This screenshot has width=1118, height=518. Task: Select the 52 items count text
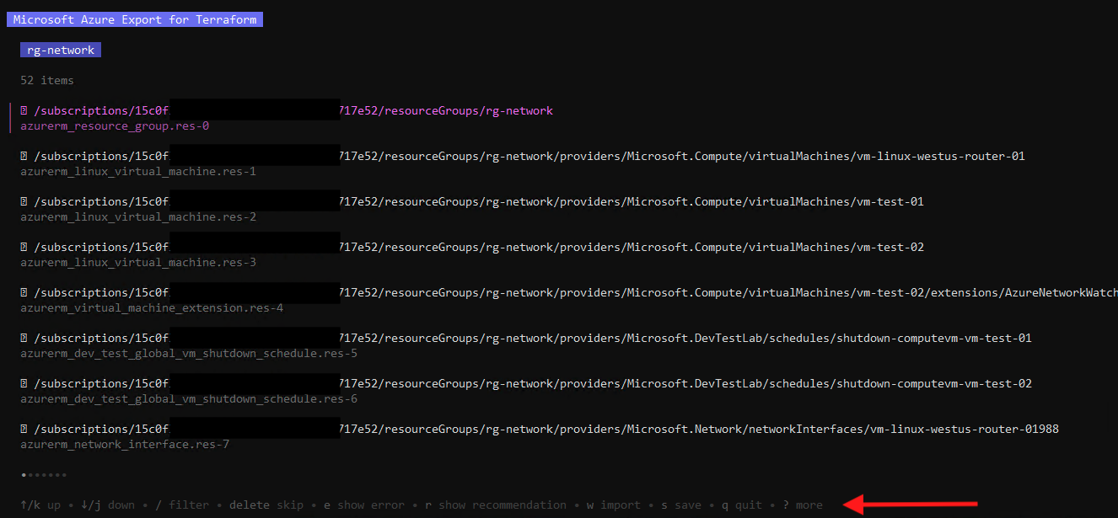pyautogui.click(x=47, y=81)
